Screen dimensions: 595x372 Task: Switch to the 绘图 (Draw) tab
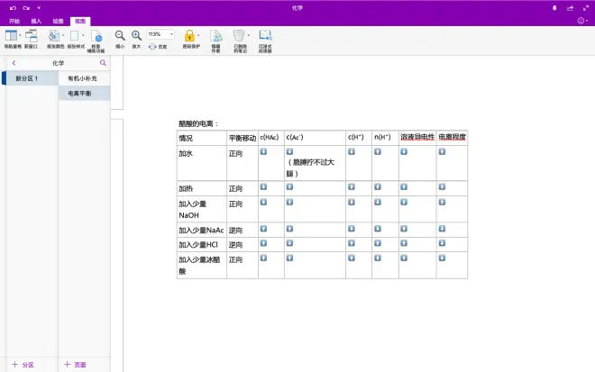point(59,20)
